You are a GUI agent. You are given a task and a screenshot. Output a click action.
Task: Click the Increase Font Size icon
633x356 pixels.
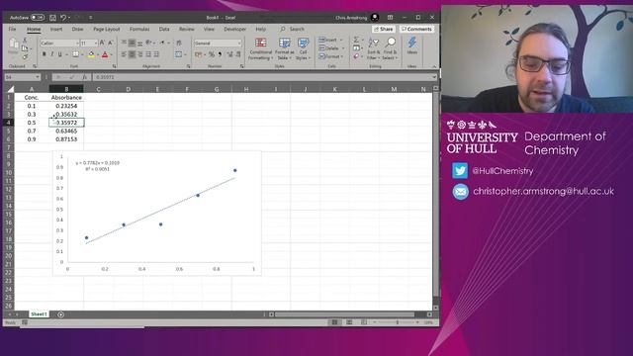(x=102, y=43)
